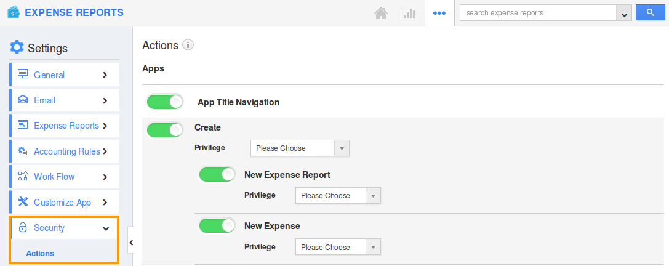This screenshot has height=266, width=669.
Task: Open Customize App settings section
Action: click(65, 202)
